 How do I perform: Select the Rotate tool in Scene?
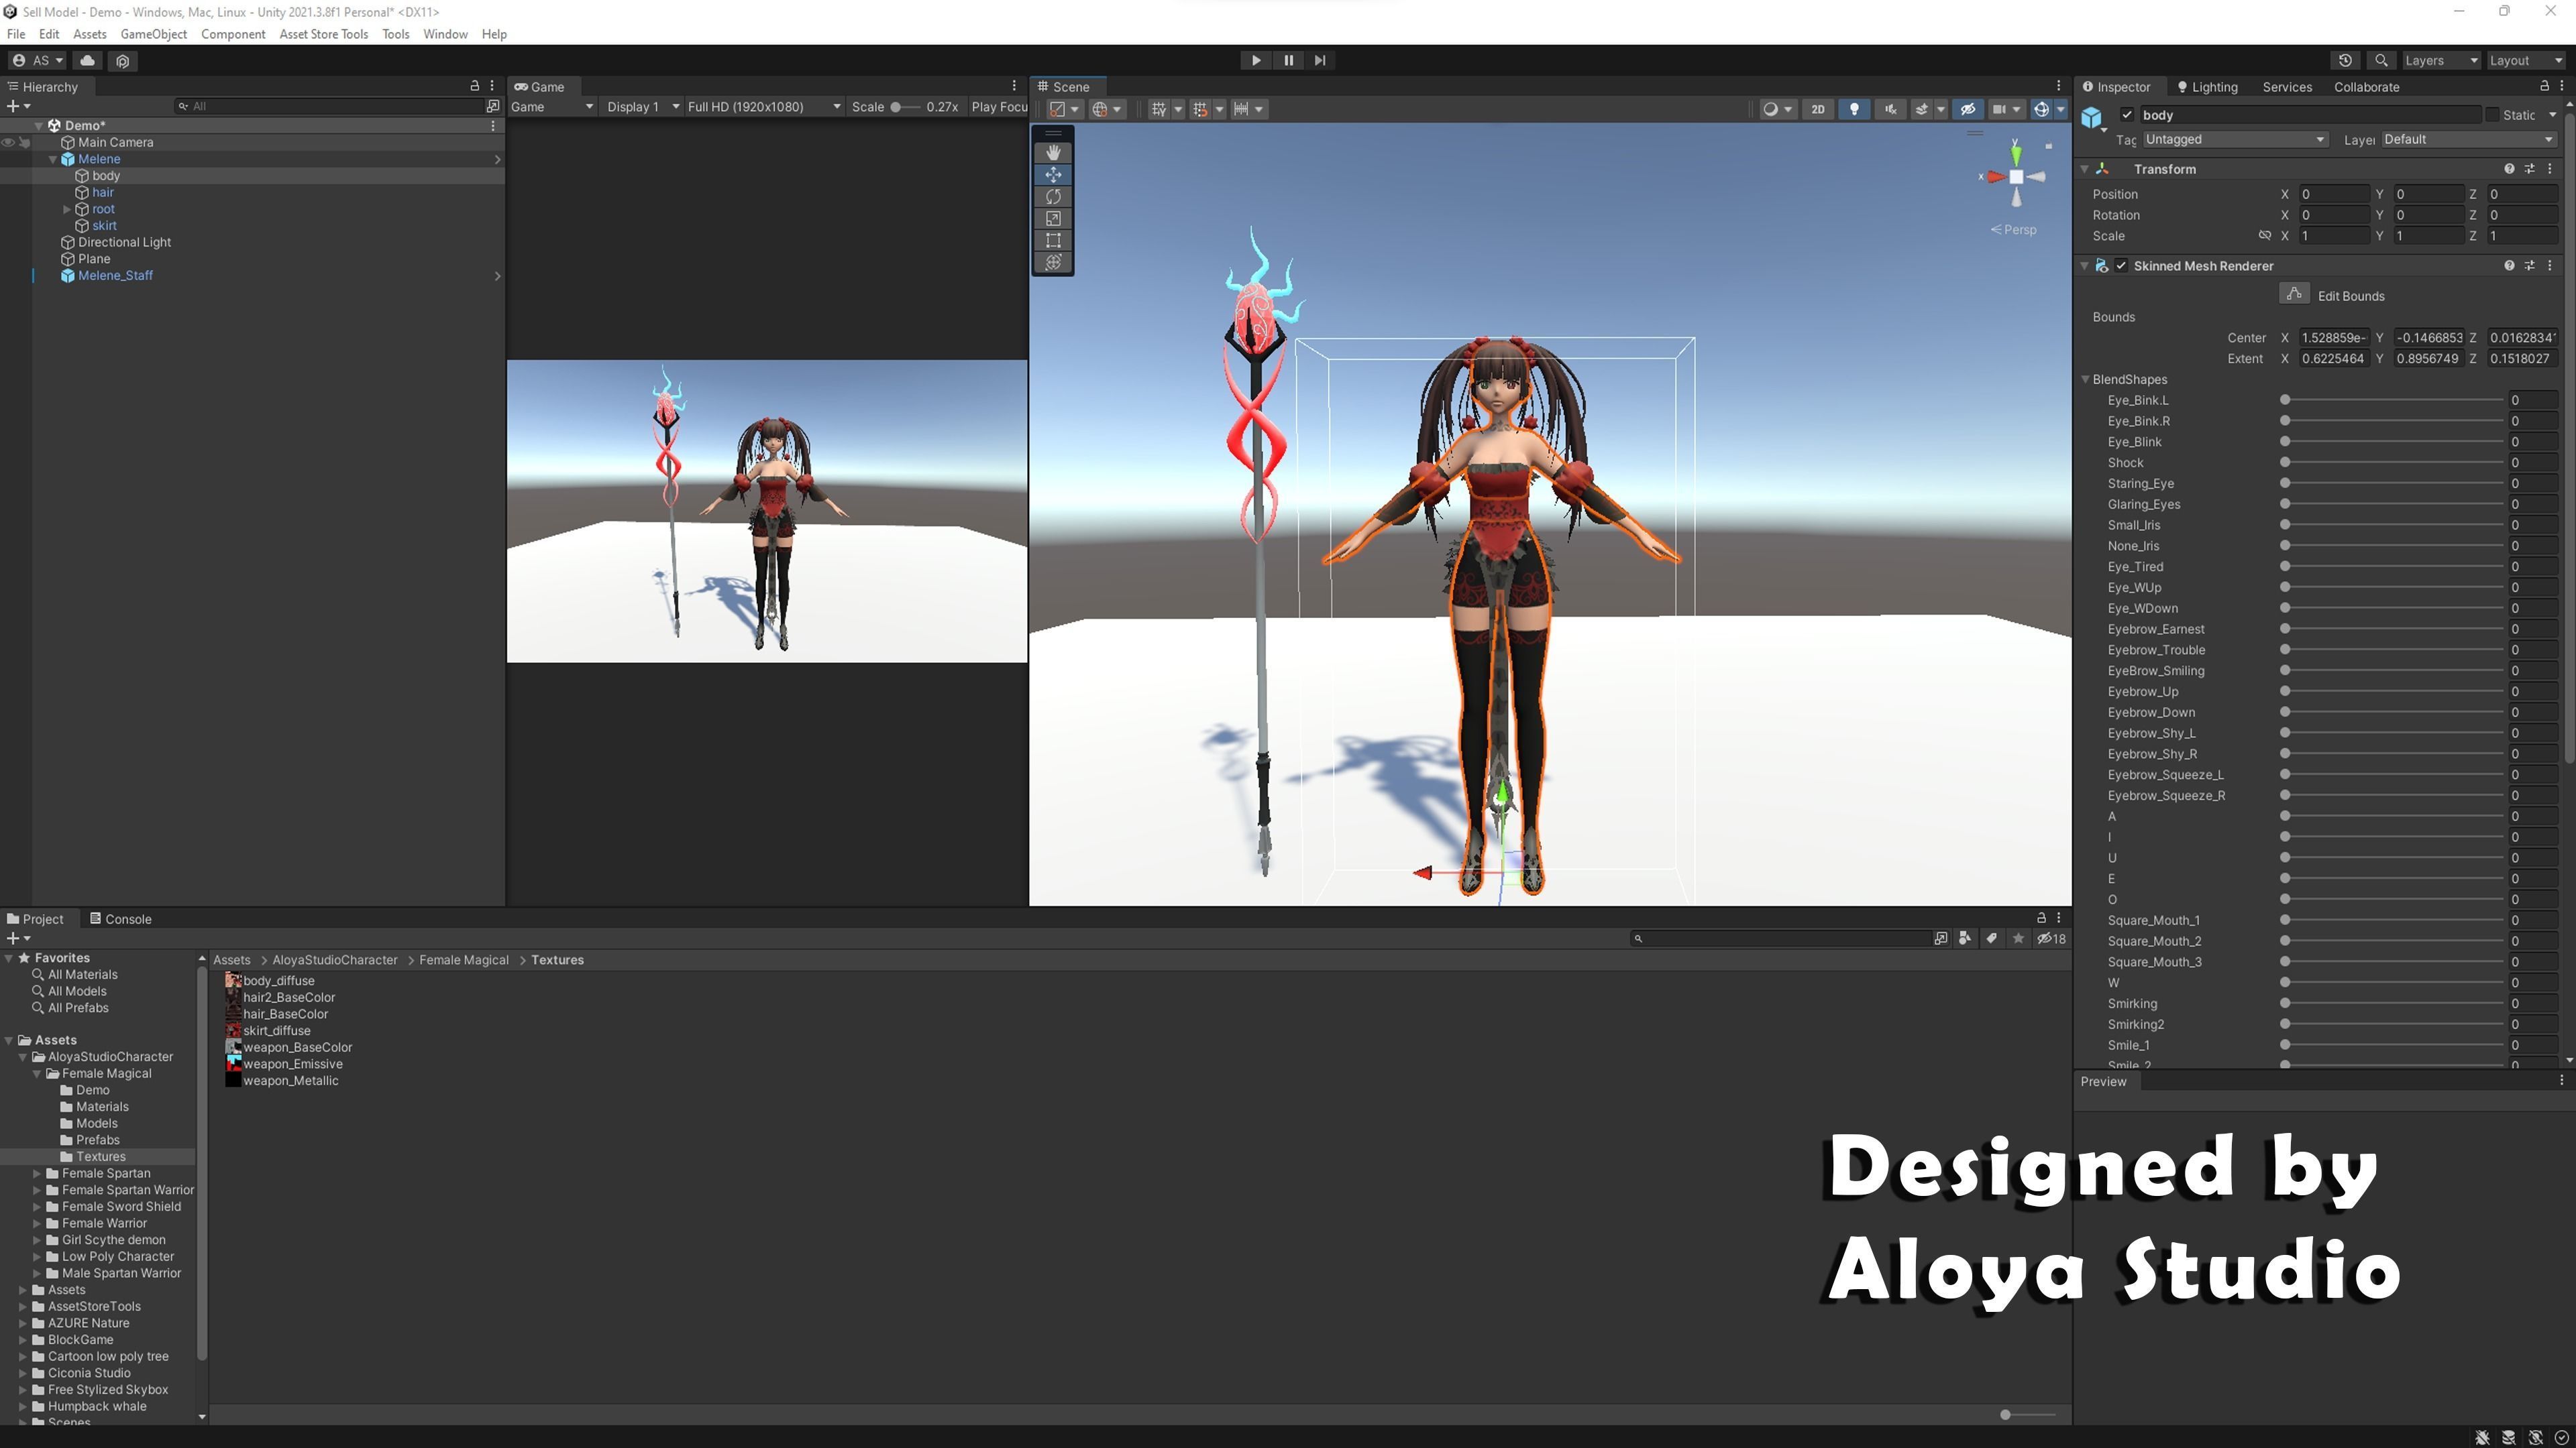pyautogui.click(x=1053, y=196)
